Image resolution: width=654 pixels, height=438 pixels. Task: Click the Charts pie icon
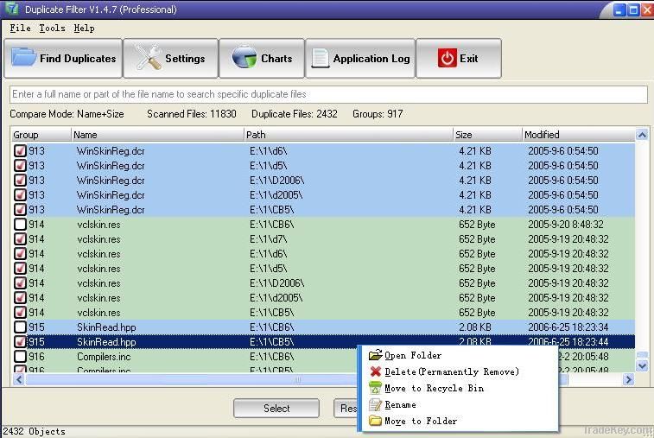point(244,57)
